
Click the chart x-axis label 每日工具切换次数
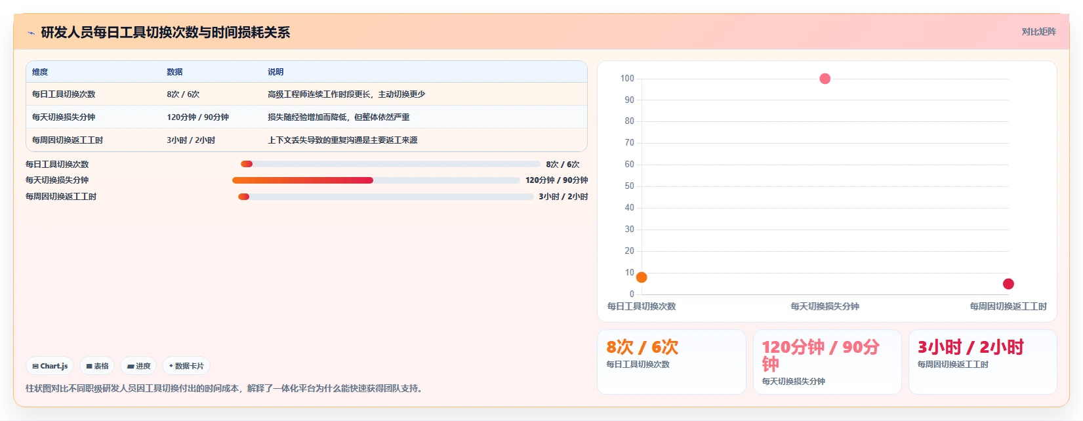coord(642,306)
